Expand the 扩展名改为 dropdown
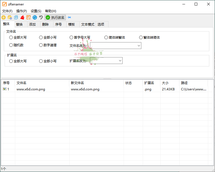Viewport: 215px width, 172px height. (120, 61)
